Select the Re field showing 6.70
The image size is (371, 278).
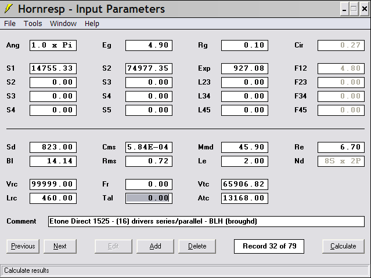pos(341,147)
